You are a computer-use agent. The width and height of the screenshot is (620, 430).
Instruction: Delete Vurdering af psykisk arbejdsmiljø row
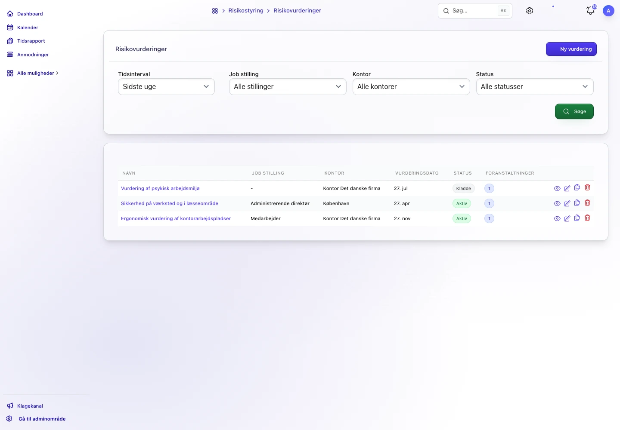coord(587,187)
